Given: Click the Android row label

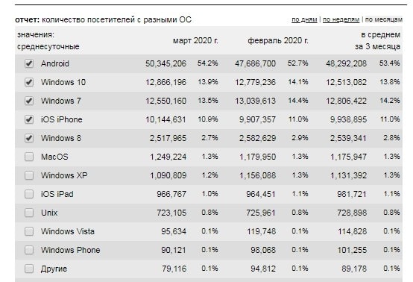Looking at the screenshot, I should click(55, 63).
